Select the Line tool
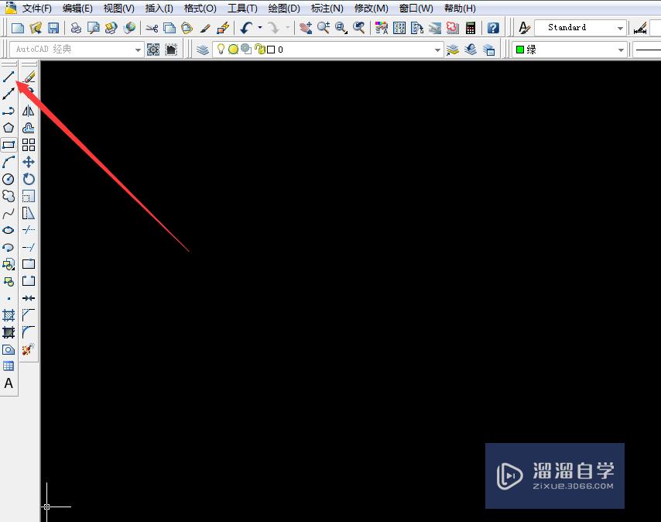This screenshot has height=522, width=661. coord(9,77)
